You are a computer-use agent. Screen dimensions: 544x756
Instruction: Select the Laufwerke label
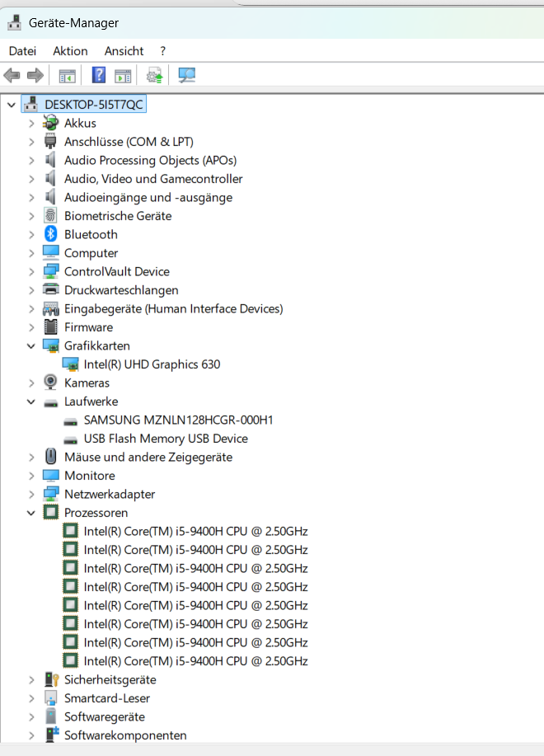[x=91, y=401]
